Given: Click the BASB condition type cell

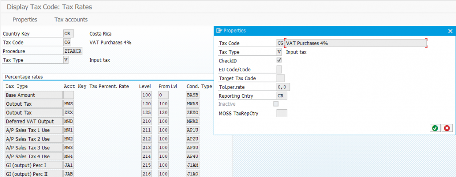Looking at the screenshot, I should click(192, 95).
